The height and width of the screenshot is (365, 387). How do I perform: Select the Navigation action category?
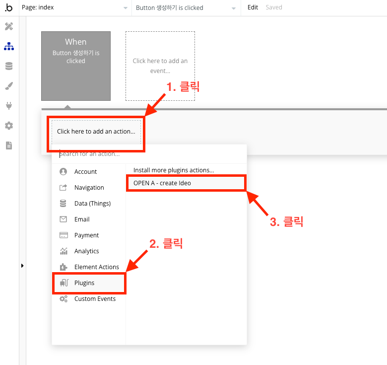point(89,187)
